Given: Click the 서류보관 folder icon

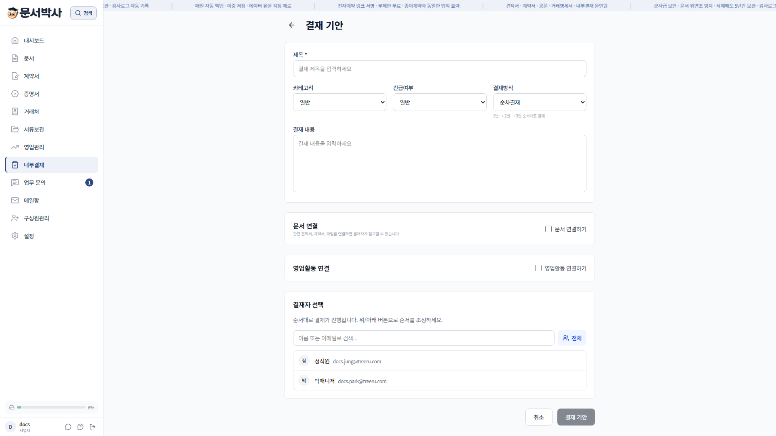Looking at the screenshot, I should tap(15, 129).
